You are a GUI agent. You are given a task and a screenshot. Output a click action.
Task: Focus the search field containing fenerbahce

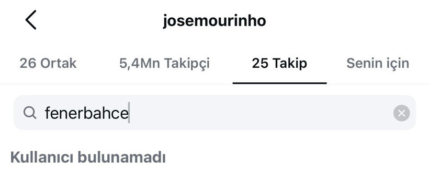pos(215,113)
